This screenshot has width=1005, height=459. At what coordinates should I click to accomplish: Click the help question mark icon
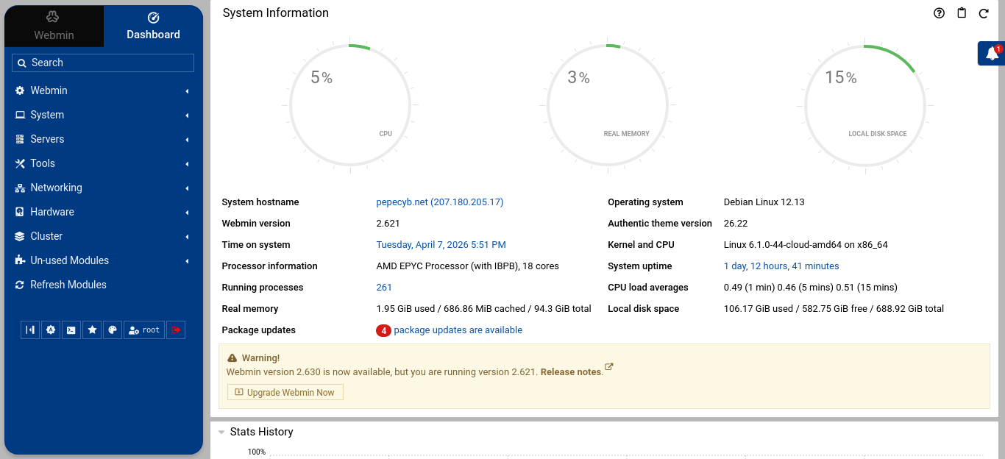pyautogui.click(x=939, y=13)
